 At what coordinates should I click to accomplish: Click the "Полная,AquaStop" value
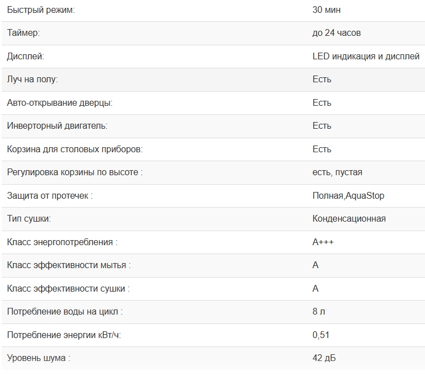(x=348, y=196)
